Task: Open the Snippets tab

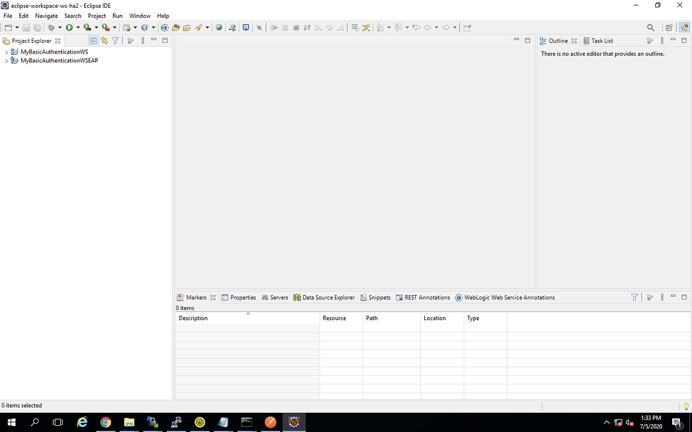Action: tap(375, 298)
